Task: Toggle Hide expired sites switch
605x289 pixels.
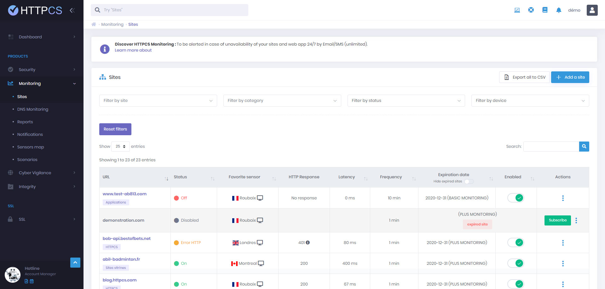Action: pyautogui.click(x=469, y=181)
